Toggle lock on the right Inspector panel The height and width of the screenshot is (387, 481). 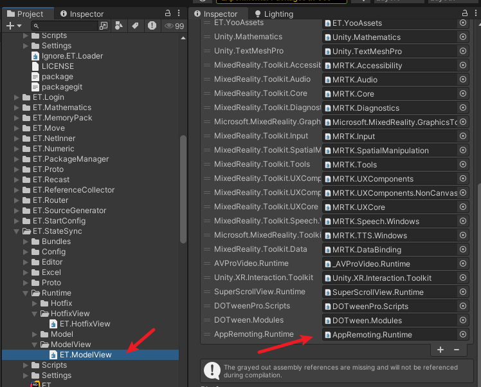(x=465, y=13)
